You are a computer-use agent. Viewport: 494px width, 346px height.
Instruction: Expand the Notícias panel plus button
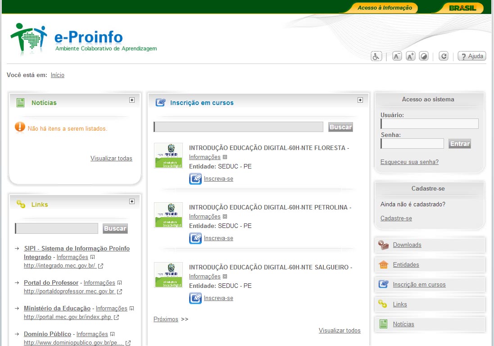click(x=132, y=100)
